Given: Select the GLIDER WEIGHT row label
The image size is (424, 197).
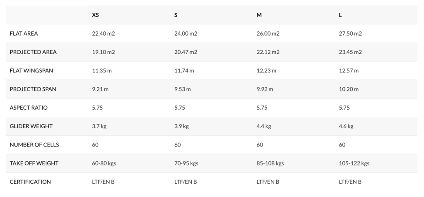Looking at the screenshot, I should coord(31,126).
